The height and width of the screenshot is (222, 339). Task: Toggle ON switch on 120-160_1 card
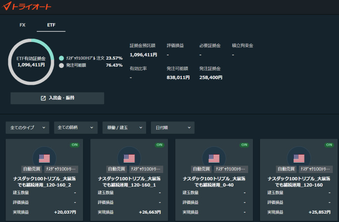coord(159,145)
